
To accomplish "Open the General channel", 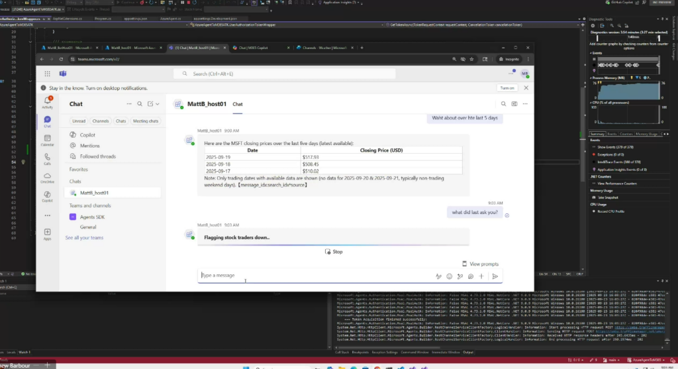I will pos(88,227).
